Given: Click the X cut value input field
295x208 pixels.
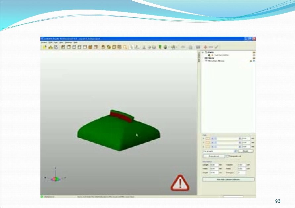Looking at the screenshot, I should [x=246, y=138].
